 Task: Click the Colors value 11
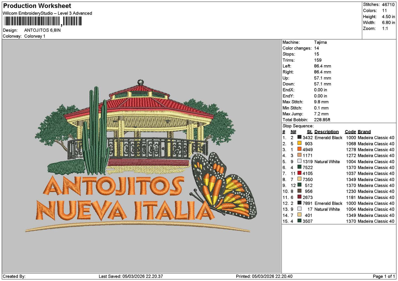click(385, 11)
